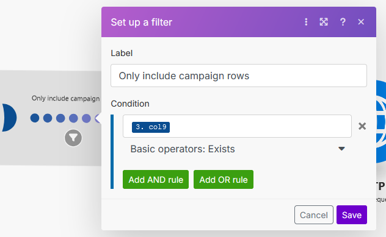
Task: Click the dark blue module on the left edge
Action: 9,118
